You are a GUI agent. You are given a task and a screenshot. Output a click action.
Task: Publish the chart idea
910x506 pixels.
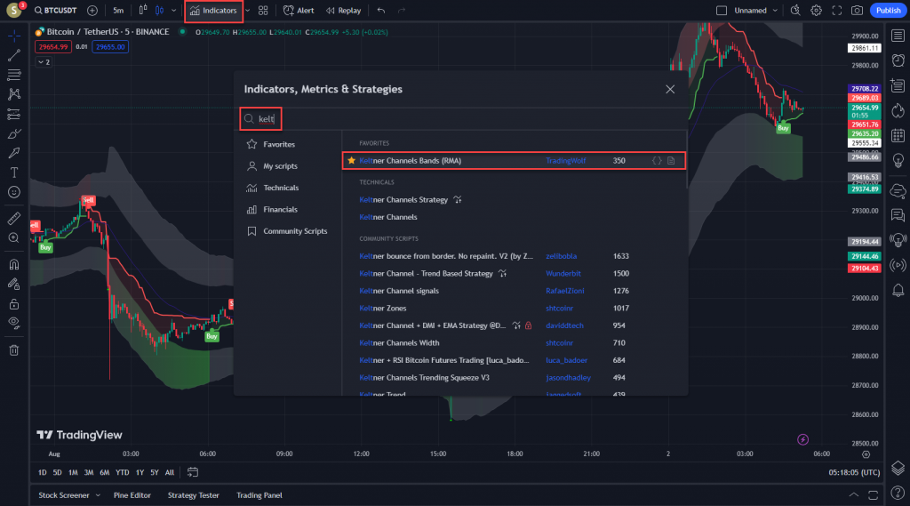[888, 11]
